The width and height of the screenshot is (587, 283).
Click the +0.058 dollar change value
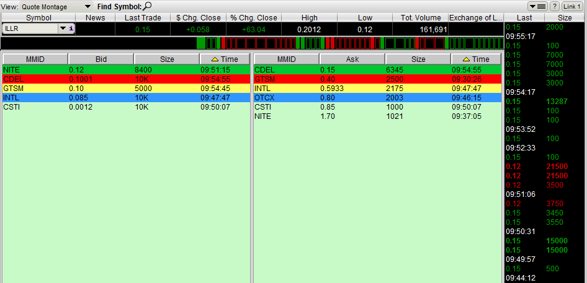pos(197,30)
